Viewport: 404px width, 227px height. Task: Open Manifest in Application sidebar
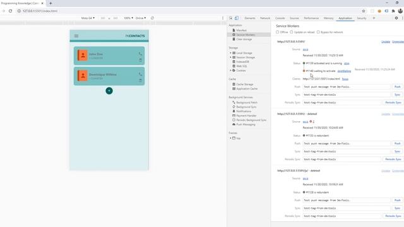[x=241, y=30]
